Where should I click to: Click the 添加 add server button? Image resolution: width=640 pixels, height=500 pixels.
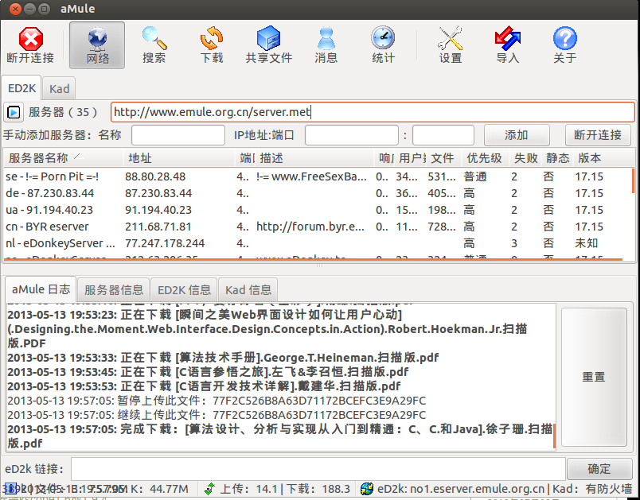tap(517, 135)
